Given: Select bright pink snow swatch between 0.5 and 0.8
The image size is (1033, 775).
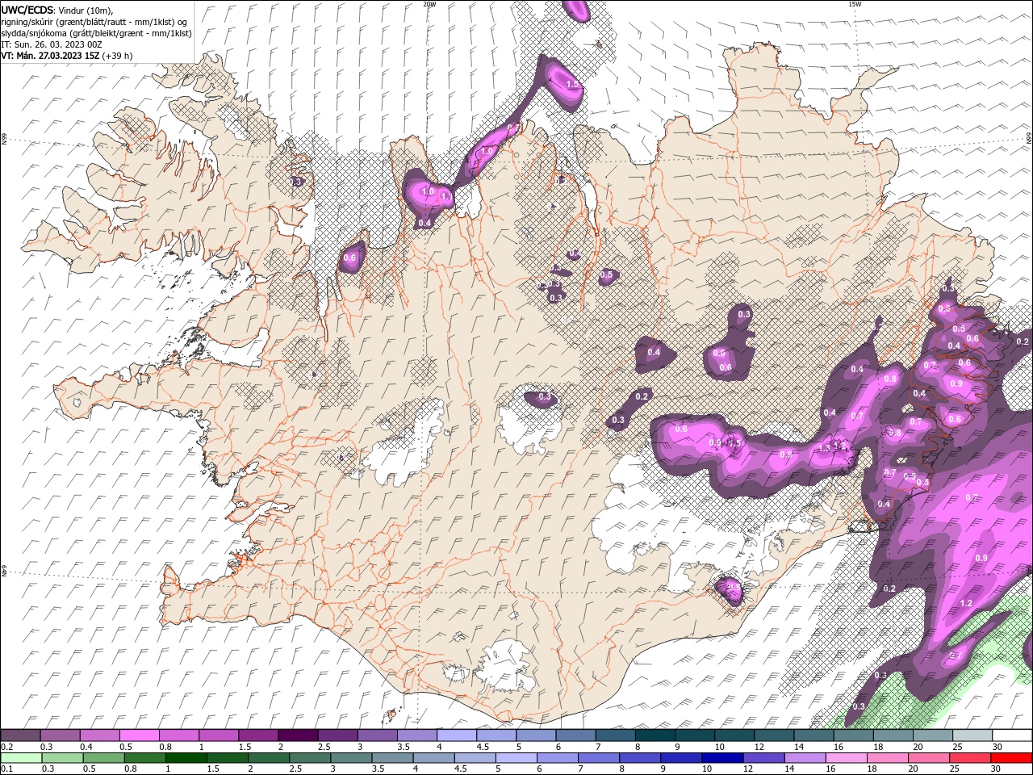Looking at the screenshot, I should (x=140, y=735).
